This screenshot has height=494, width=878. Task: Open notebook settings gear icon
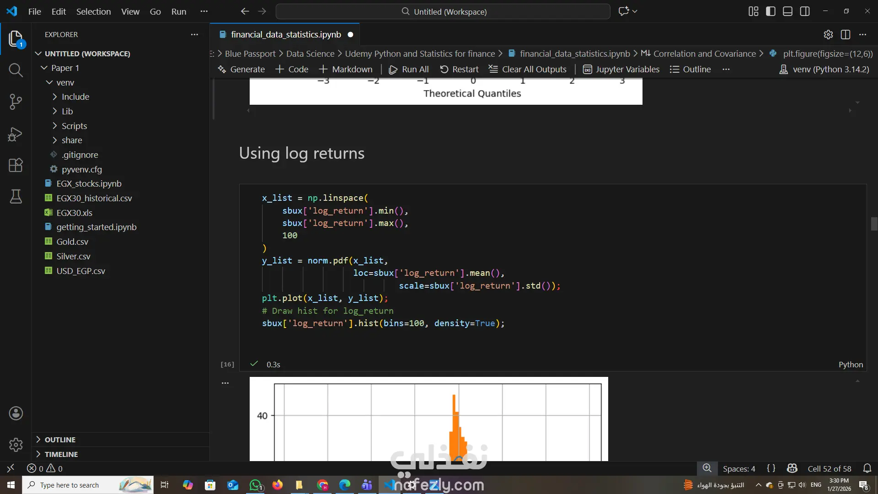pos(828,35)
